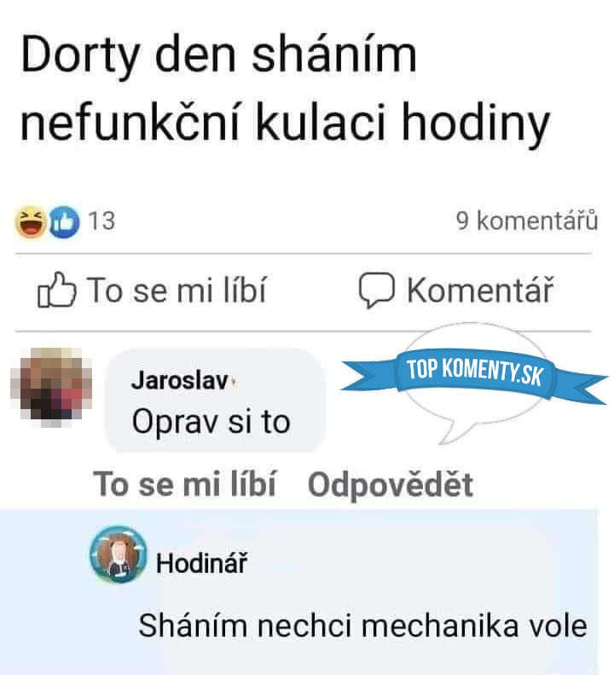Open the 13 reactions count
This screenshot has width=614, height=675.
click(101, 222)
